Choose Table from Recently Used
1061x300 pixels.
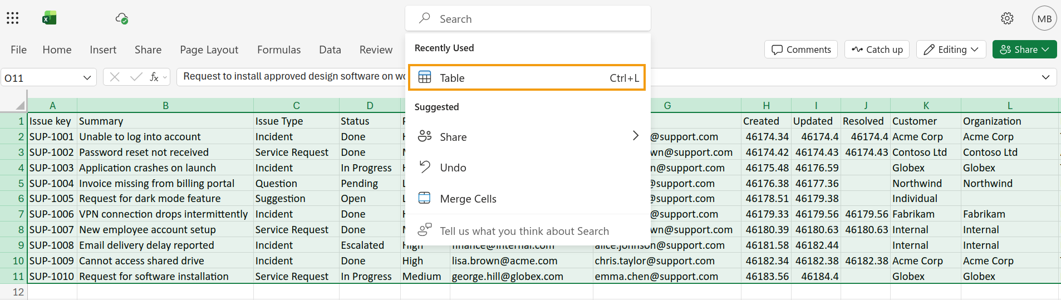pyautogui.click(x=527, y=77)
